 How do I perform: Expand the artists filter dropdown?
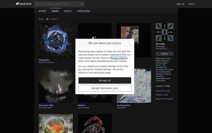coord(55,19)
